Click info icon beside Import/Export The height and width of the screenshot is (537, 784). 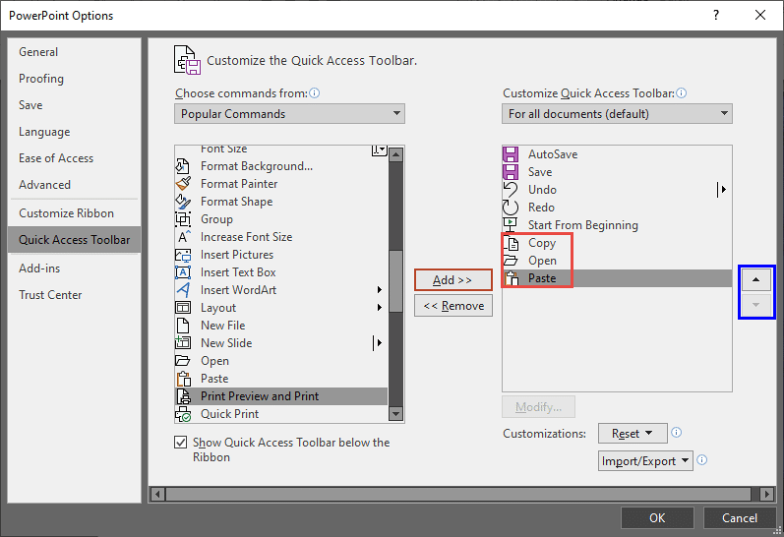coord(702,460)
